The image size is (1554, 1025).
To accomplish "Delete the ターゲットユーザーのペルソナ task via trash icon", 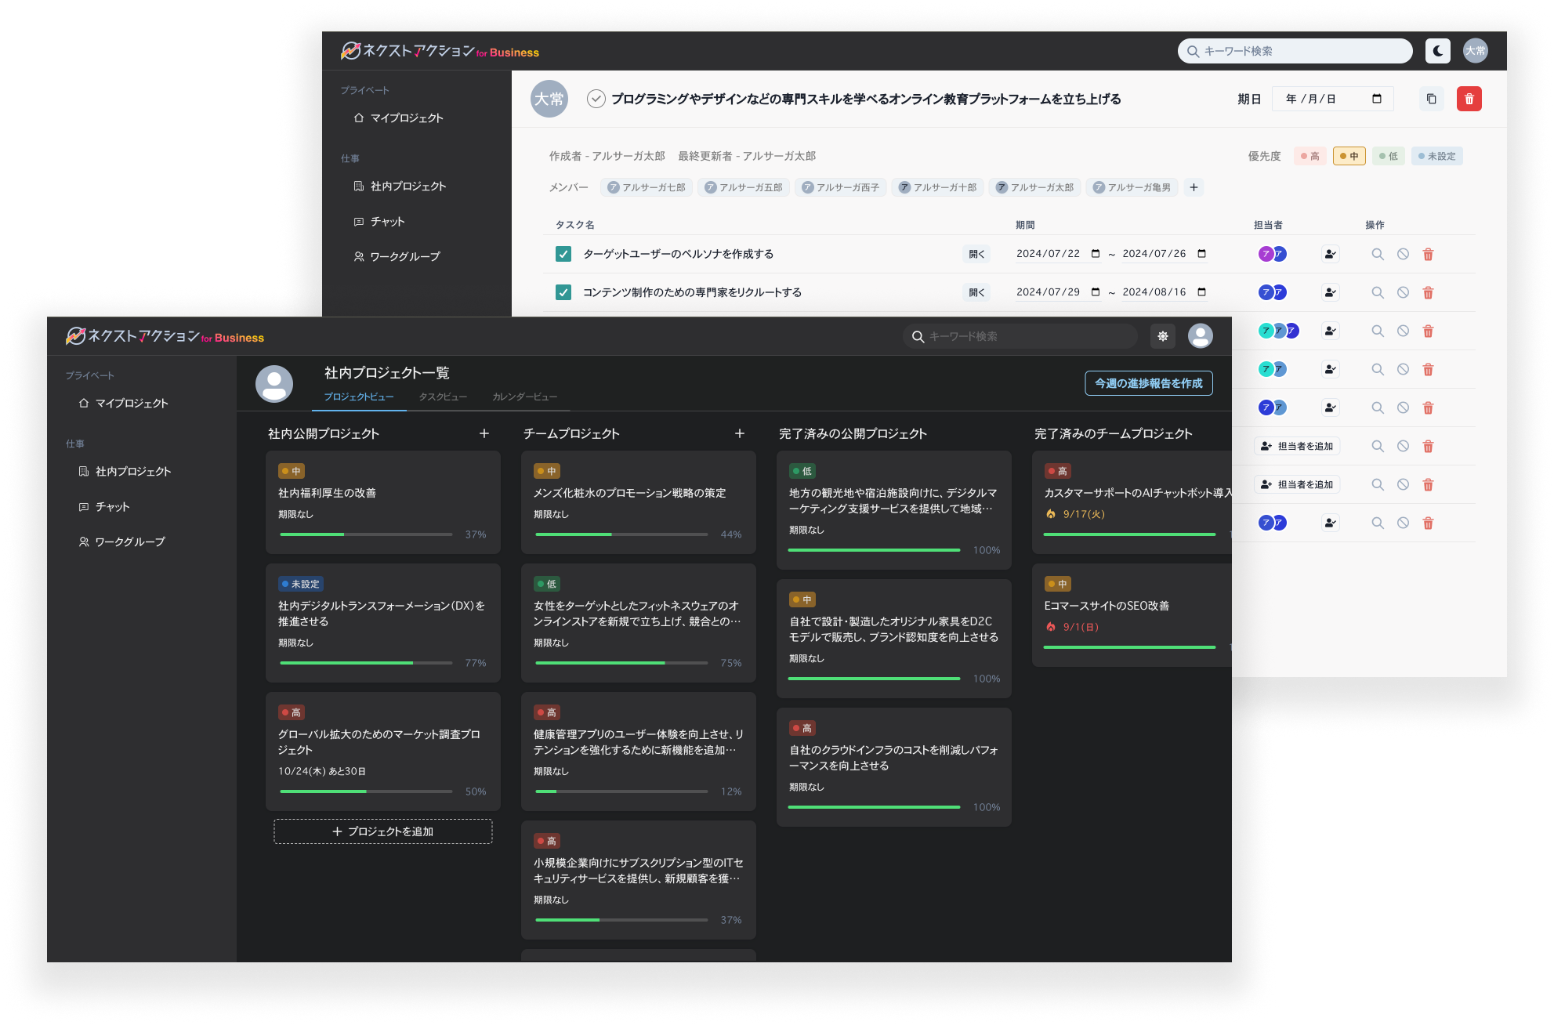I will pyautogui.click(x=1428, y=254).
